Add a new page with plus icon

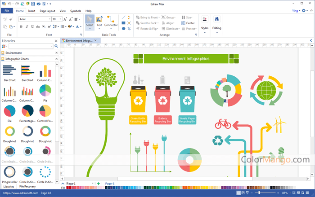99,184
